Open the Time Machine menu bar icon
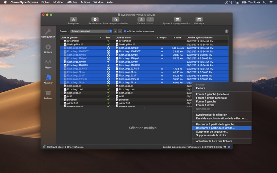The width and height of the screenshot is (277, 173). coord(226,2)
